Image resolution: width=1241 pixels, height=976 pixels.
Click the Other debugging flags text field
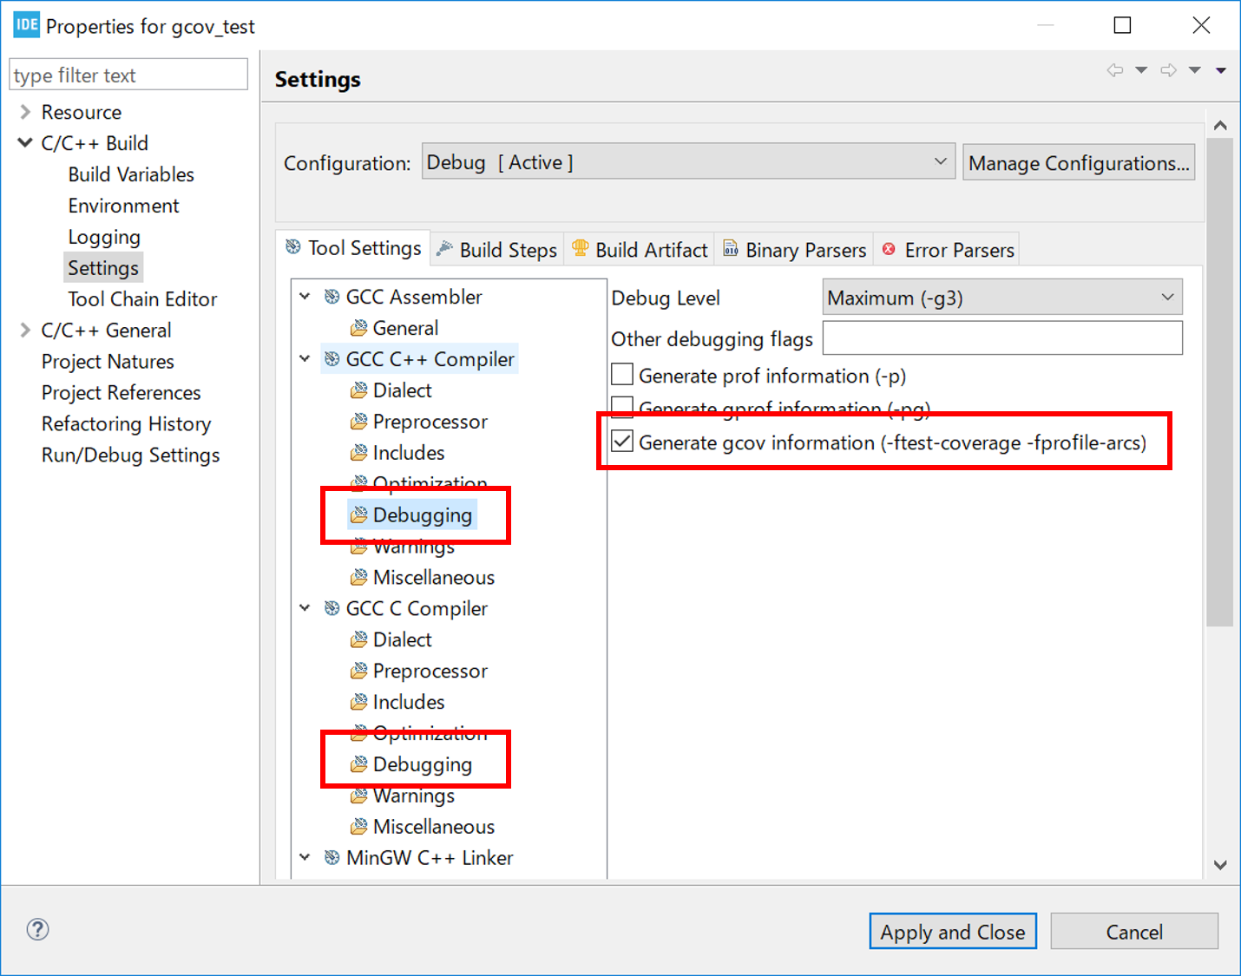point(1001,337)
